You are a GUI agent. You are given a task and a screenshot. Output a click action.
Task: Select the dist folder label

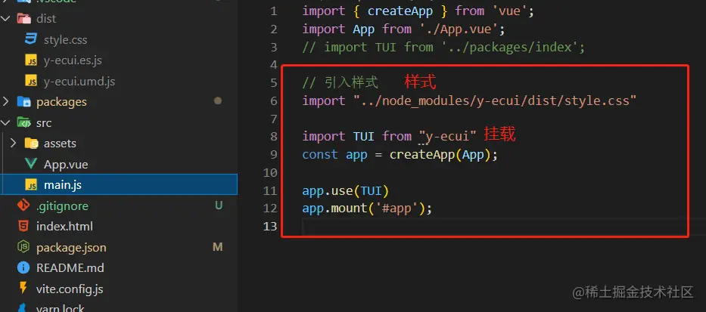click(46, 19)
